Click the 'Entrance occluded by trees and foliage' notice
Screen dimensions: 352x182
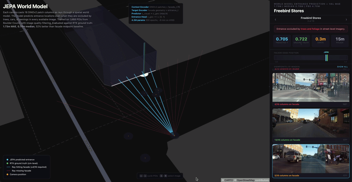(311, 29)
